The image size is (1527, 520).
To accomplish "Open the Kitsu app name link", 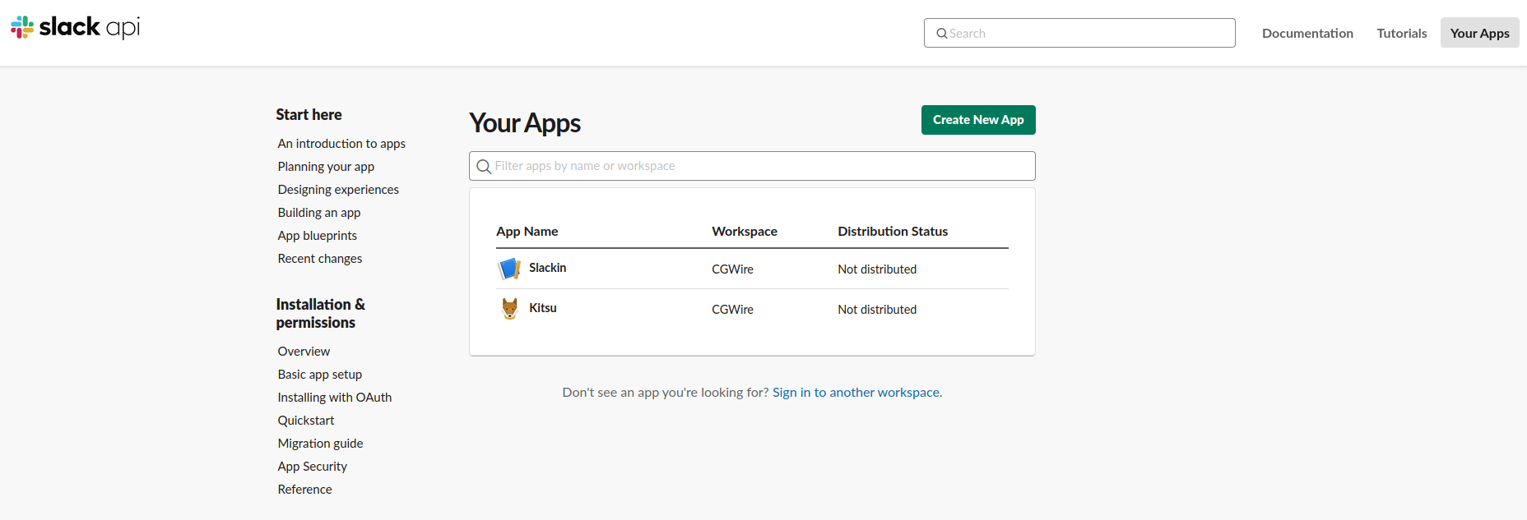I will pyautogui.click(x=543, y=308).
